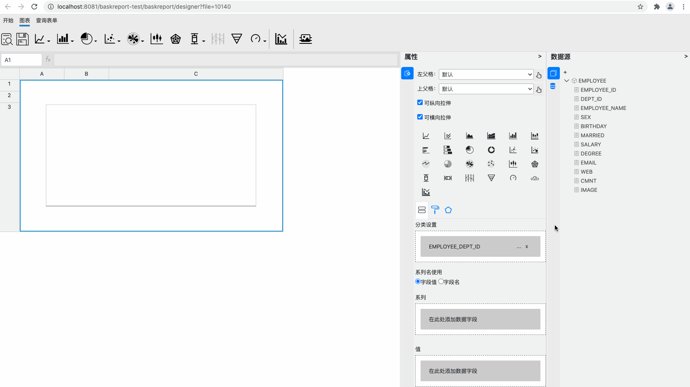Click the 系列 field drop zone

click(481, 319)
